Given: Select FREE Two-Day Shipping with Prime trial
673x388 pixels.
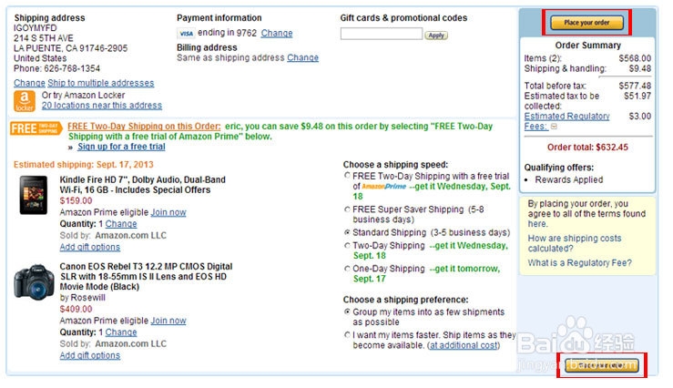Looking at the screenshot, I should (x=347, y=175).
